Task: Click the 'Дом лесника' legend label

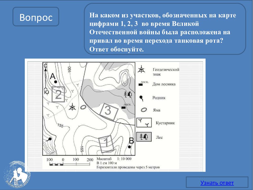Action: (164, 84)
